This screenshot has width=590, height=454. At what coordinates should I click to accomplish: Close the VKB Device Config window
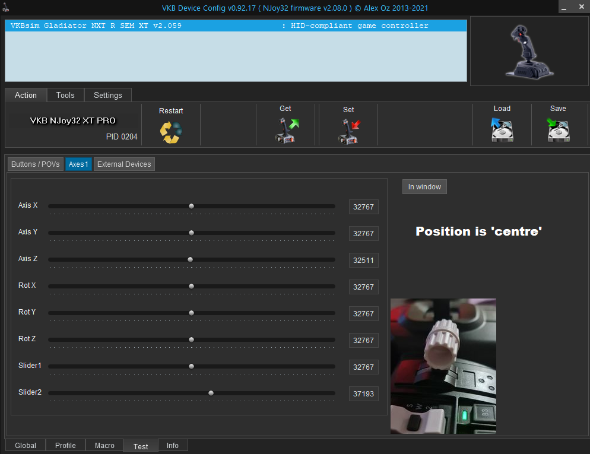[x=581, y=7]
